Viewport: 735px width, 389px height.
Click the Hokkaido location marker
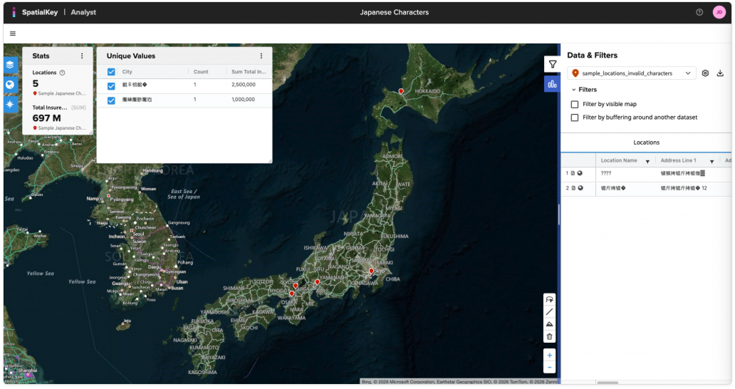tap(401, 91)
